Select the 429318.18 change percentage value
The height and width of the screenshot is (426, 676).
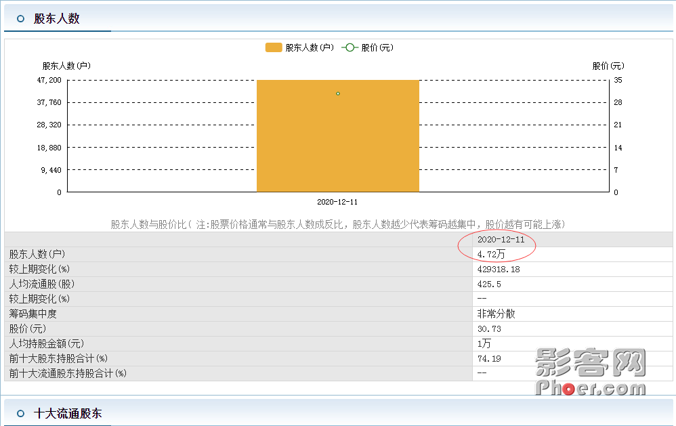point(499,270)
